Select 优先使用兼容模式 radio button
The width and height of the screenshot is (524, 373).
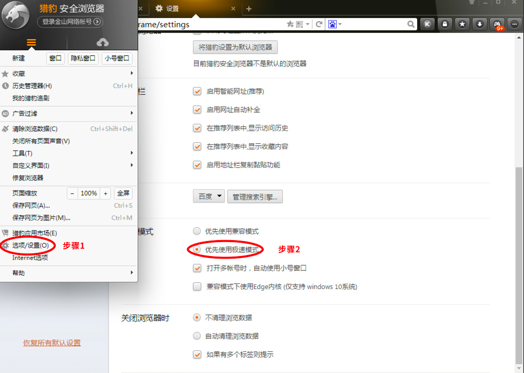pyautogui.click(x=197, y=231)
